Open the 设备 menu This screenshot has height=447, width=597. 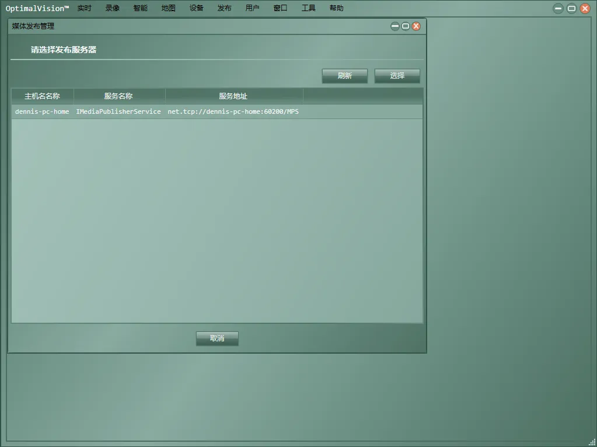coord(197,8)
